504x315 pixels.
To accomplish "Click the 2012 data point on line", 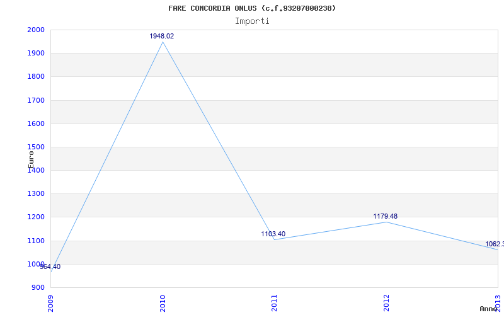I will pyautogui.click(x=386, y=222).
